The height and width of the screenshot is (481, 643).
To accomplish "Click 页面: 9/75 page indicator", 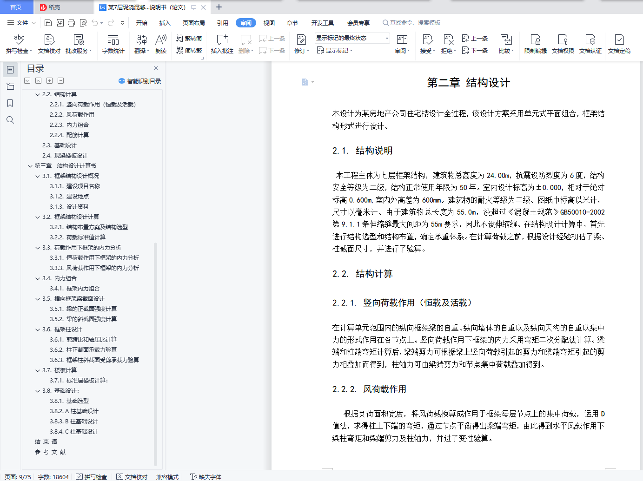I will [x=18, y=477].
